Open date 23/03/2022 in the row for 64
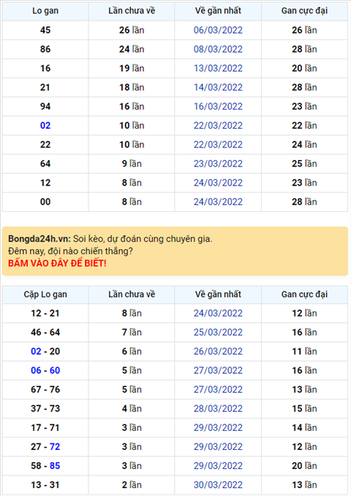351x496 pixels. point(218,164)
